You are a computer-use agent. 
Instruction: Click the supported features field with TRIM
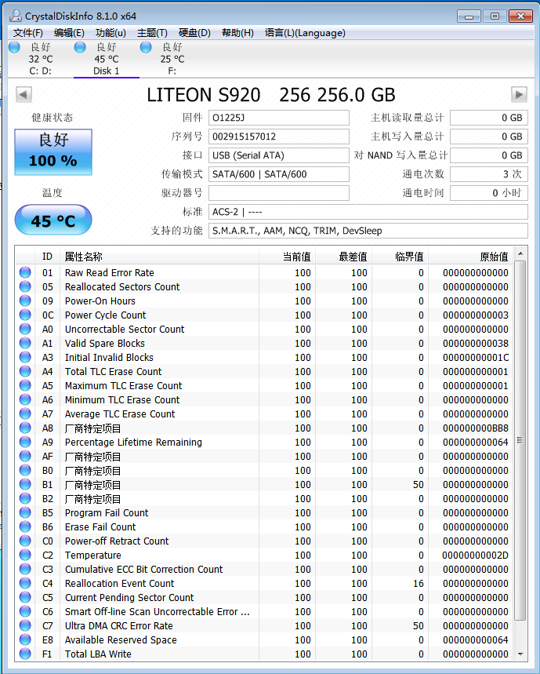click(368, 231)
